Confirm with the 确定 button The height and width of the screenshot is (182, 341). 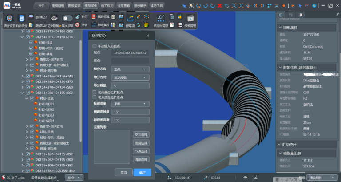tap(143, 172)
